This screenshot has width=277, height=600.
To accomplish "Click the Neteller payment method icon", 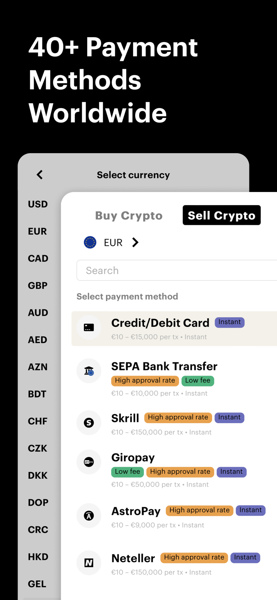I will point(89,563).
